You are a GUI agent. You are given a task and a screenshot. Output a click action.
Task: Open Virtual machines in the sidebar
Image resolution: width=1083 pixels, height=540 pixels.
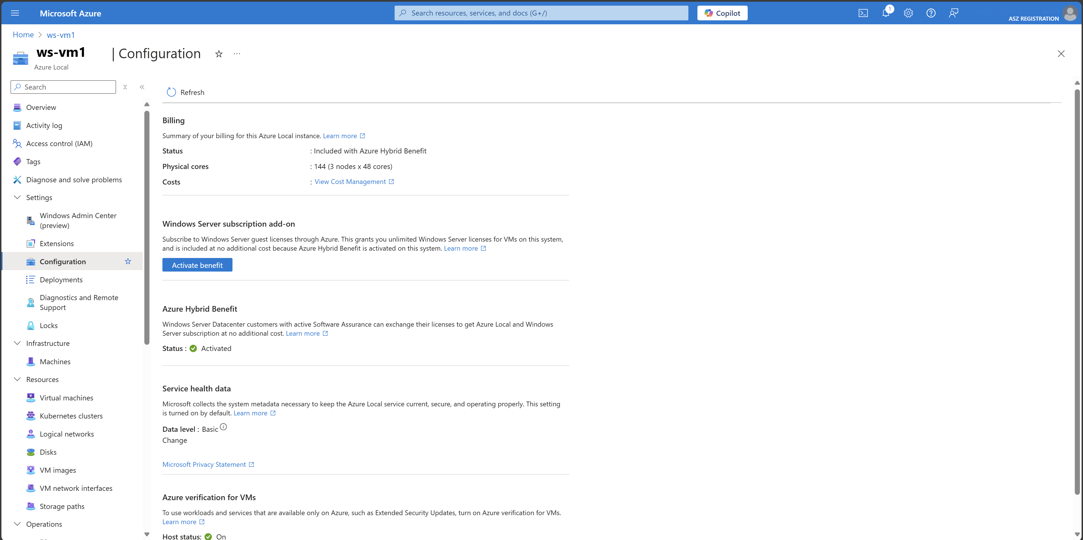tap(66, 397)
